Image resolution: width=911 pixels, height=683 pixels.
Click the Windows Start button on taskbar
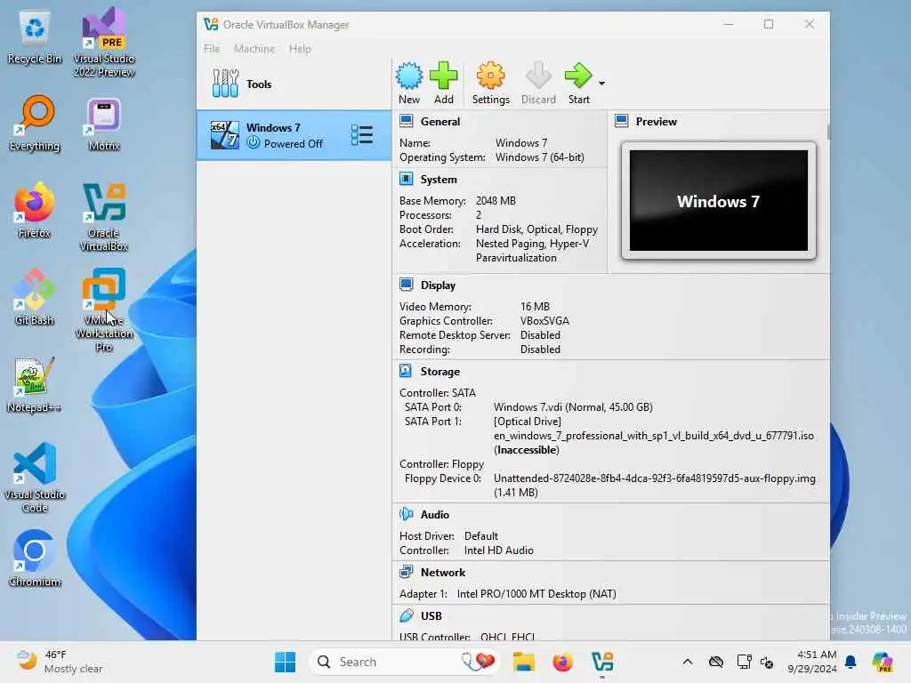(x=285, y=662)
